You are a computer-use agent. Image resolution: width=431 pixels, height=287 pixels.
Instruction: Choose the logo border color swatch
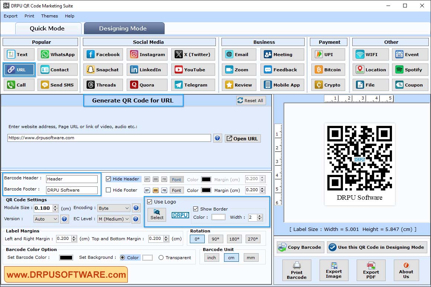pos(218,217)
